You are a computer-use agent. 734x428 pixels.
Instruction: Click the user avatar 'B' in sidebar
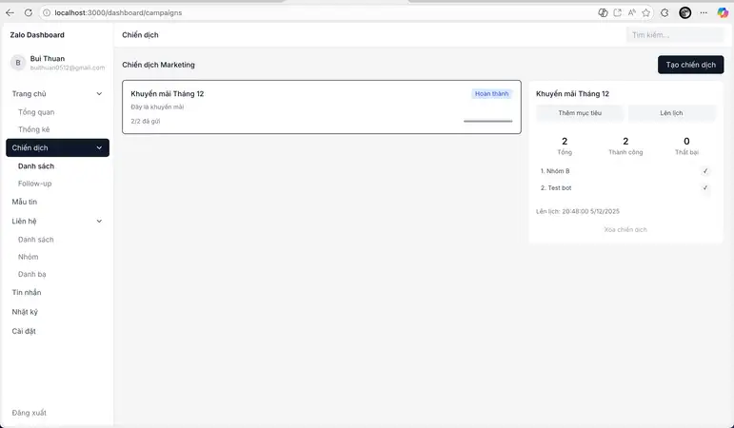point(17,63)
